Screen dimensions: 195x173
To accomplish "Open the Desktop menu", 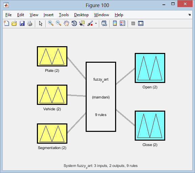I will click(x=81, y=15).
